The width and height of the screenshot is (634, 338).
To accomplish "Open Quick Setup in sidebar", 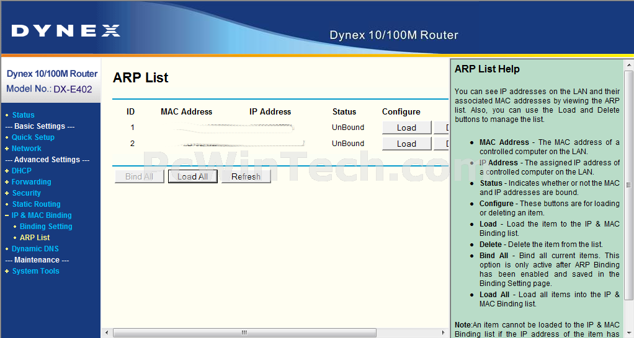I will tap(33, 137).
